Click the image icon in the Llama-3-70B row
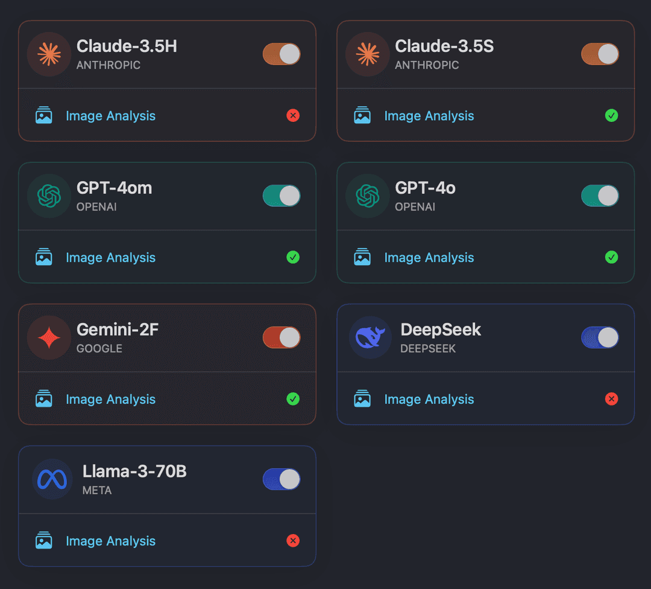651x589 pixels. pyautogui.click(x=43, y=541)
